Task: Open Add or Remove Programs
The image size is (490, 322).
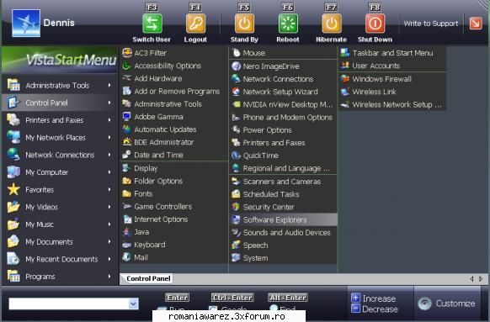Action: (173, 91)
